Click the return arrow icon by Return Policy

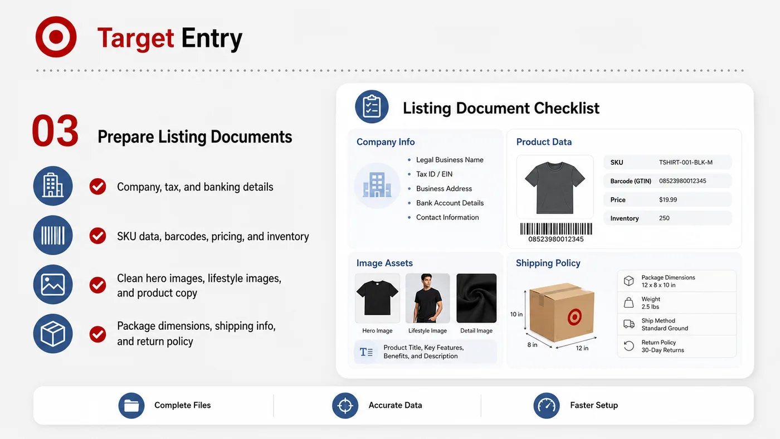point(628,346)
